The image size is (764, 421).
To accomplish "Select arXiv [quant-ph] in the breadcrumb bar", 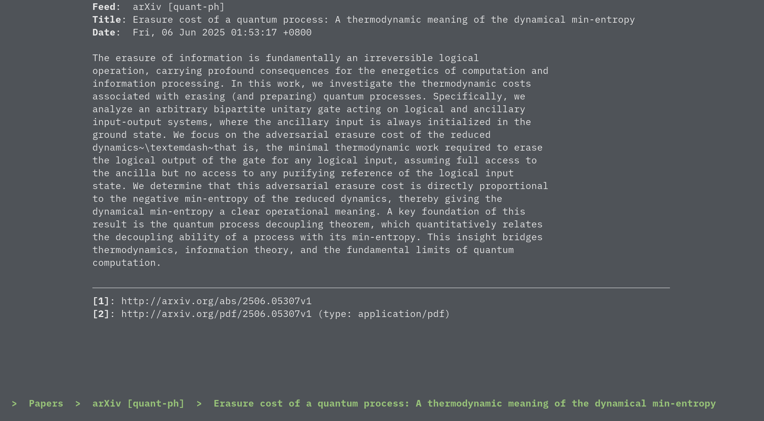I will 138,404.
